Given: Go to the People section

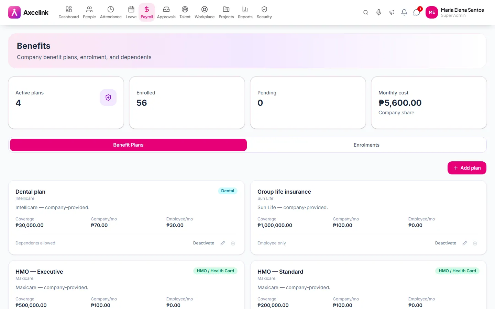Looking at the screenshot, I should (89, 12).
